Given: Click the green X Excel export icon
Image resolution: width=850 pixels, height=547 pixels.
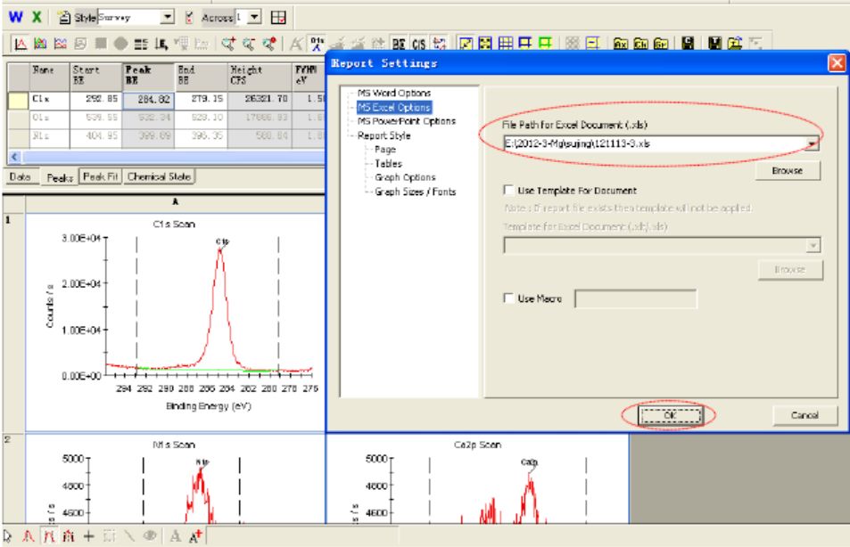Looking at the screenshot, I should point(37,18).
